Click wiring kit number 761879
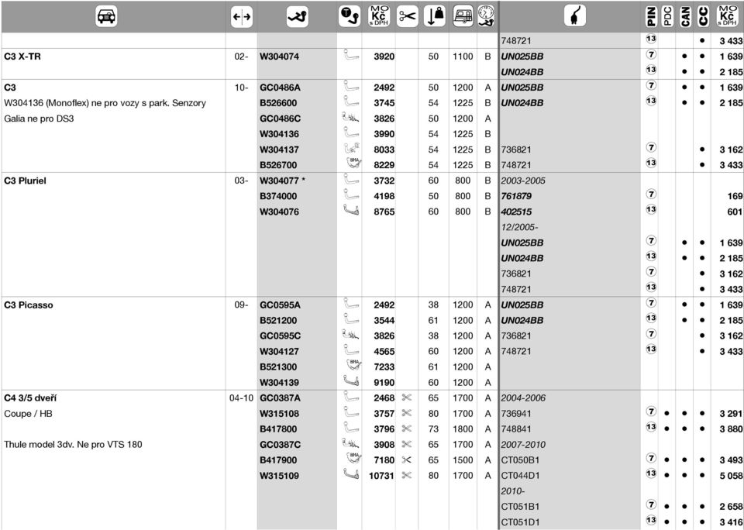The height and width of the screenshot is (530, 744). (516, 196)
